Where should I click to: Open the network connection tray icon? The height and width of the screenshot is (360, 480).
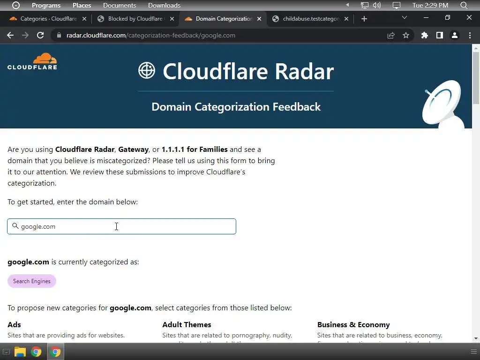coord(364,5)
